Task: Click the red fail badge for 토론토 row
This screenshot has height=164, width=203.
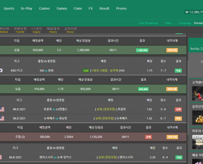Action: [178, 109]
